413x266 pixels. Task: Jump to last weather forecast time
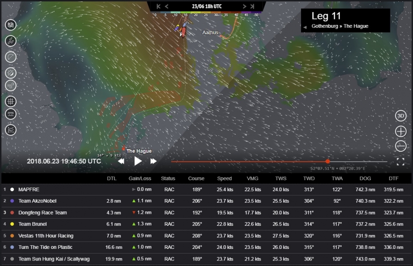coord(253,6)
